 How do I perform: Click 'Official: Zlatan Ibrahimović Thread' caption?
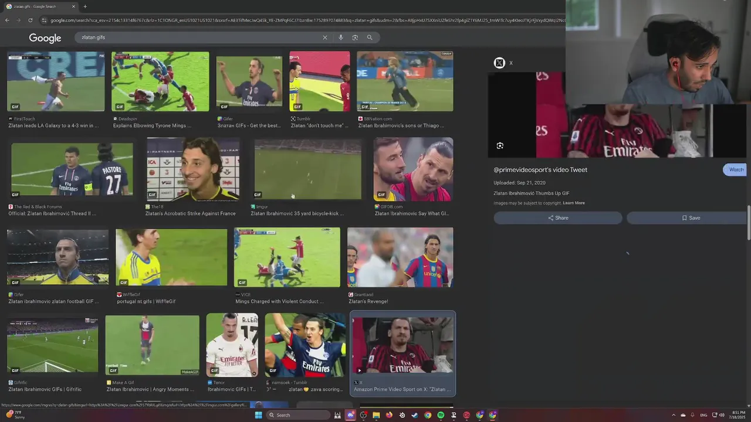click(52, 214)
